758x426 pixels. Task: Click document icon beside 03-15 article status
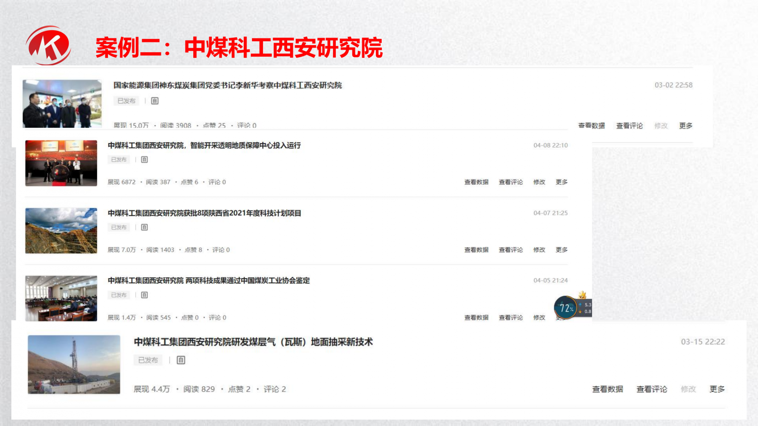coord(181,360)
